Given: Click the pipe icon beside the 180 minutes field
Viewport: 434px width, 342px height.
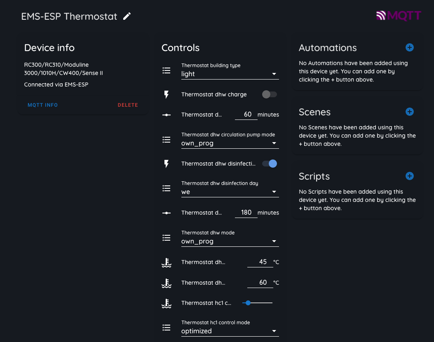Looking at the screenshot, I should pos(167,213).
